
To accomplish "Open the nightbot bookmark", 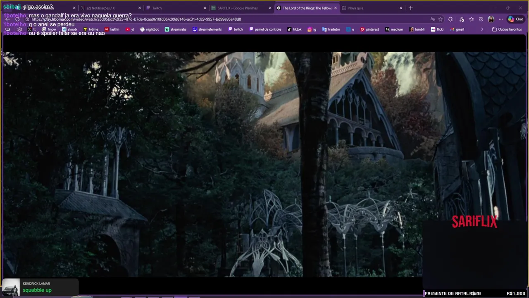I will [150, 29].
